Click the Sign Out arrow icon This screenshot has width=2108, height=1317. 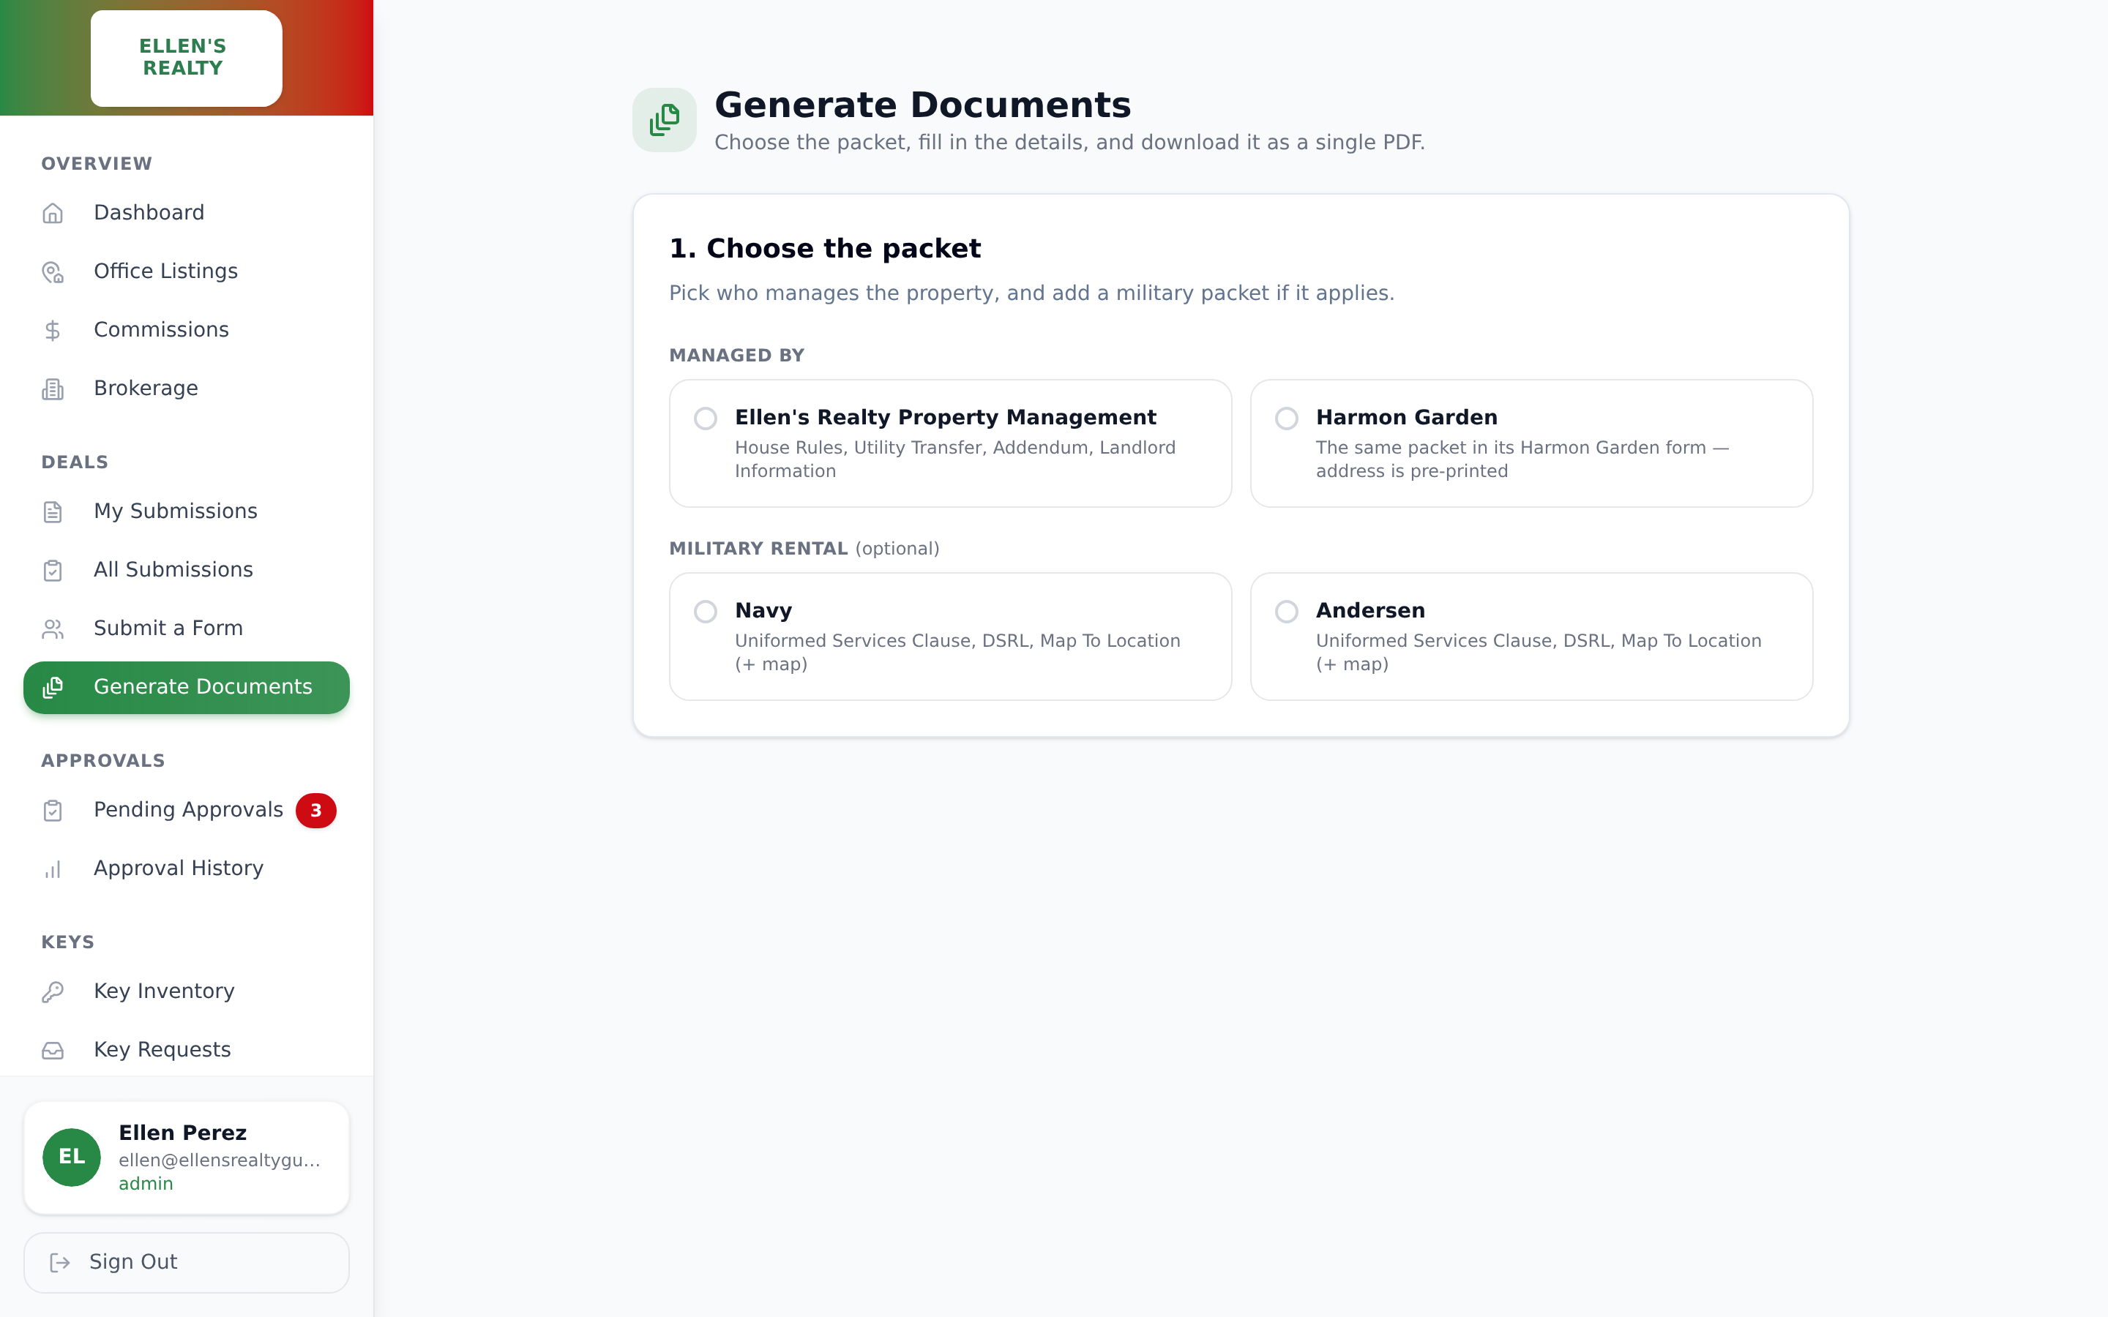[x=60, y=1263]
